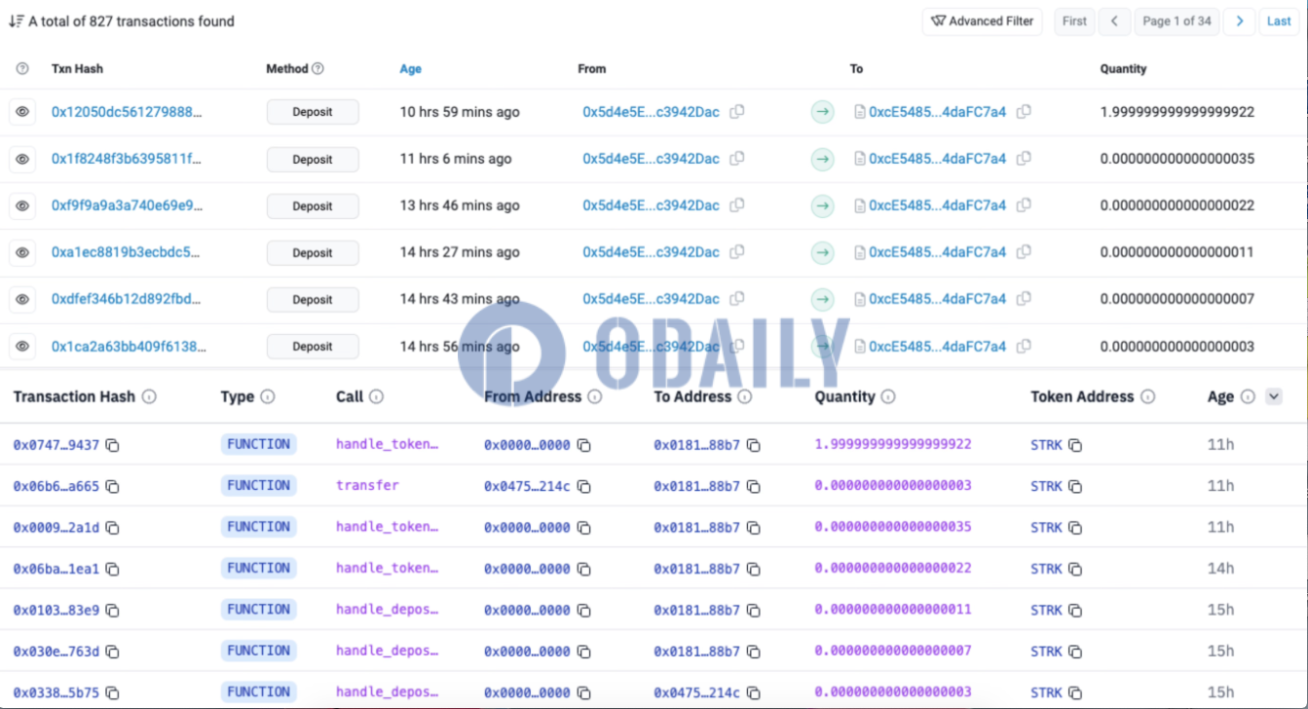Copy the STRK token address on the first FUNCTION row
Screen dimensions: 1308x709
(1075, 444)
